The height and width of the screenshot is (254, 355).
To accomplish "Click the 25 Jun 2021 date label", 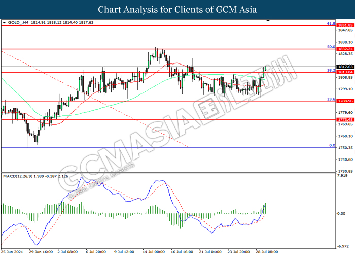I will point(12,252).
